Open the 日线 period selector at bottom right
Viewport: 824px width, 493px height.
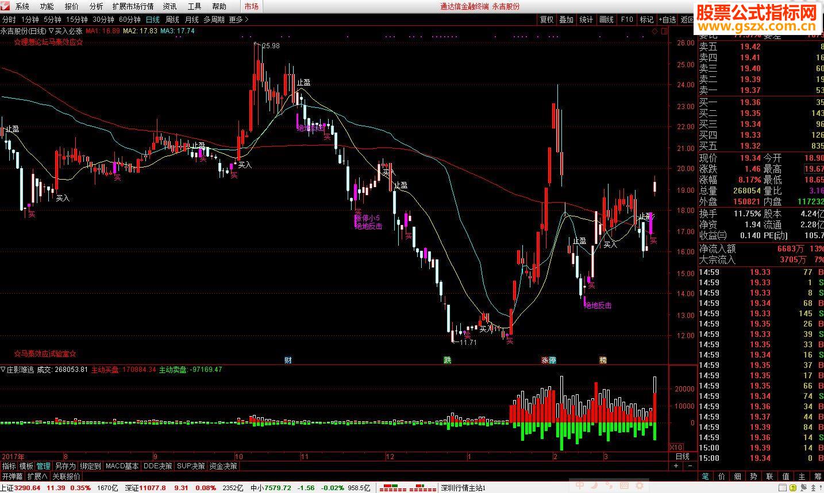point(682,456)
